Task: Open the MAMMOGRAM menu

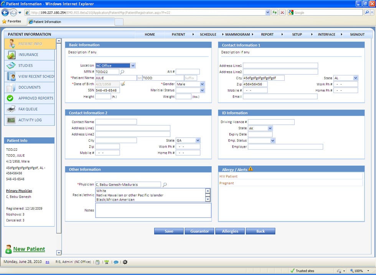Action: [237, 35]
